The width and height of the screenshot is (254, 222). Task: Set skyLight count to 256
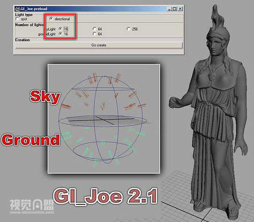(128, 29)
